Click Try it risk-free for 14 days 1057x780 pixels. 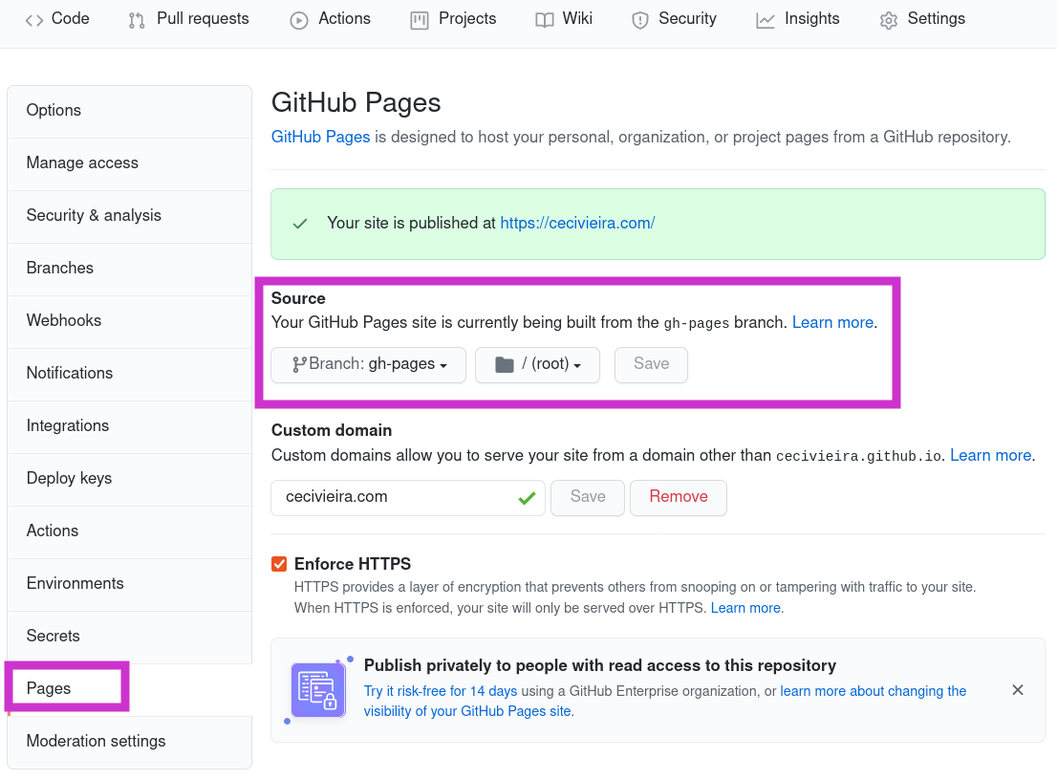click(441, 691)
